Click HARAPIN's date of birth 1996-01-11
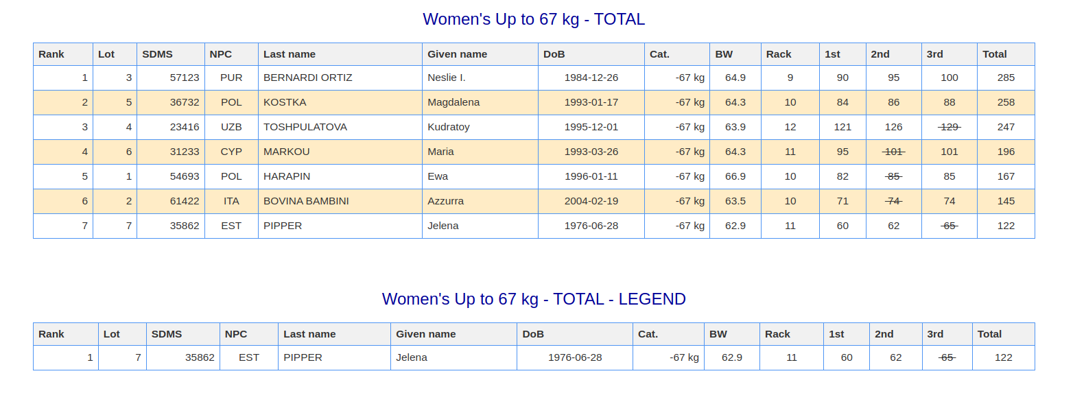 tap(591, 176)
